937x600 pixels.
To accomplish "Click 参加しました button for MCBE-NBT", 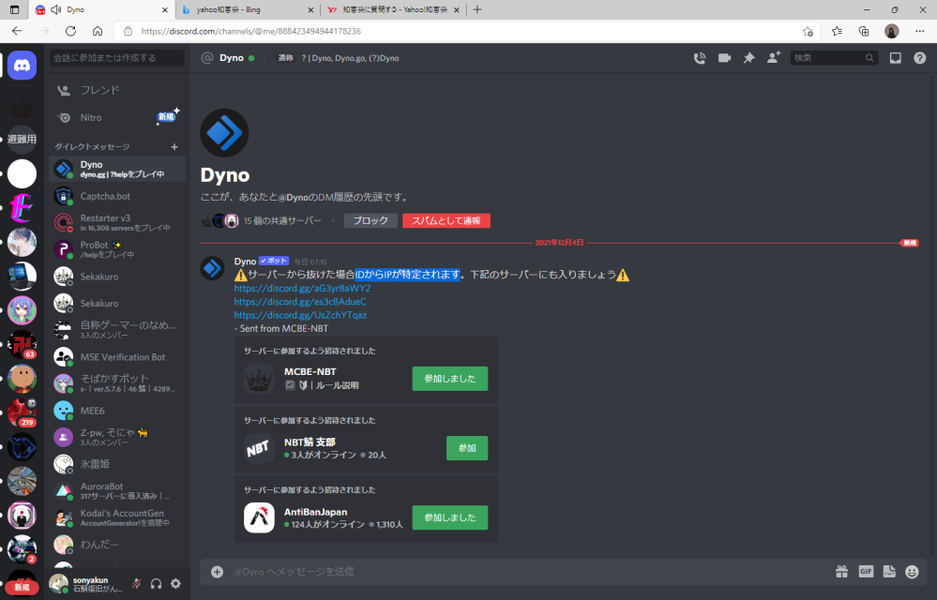I will click(450, 379).
